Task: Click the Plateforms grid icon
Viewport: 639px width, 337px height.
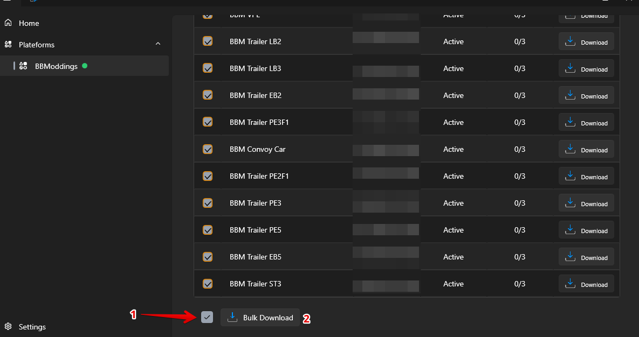Action: click(8, 45)
